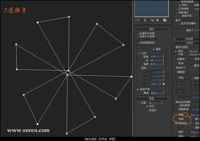Click the 优化 button in 几何体
The height and width of the screenshot is (141, 200).
click(181, 77)
